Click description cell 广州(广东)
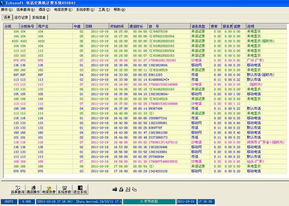Screen dimensions: 289x206 (x=255, y=60)
